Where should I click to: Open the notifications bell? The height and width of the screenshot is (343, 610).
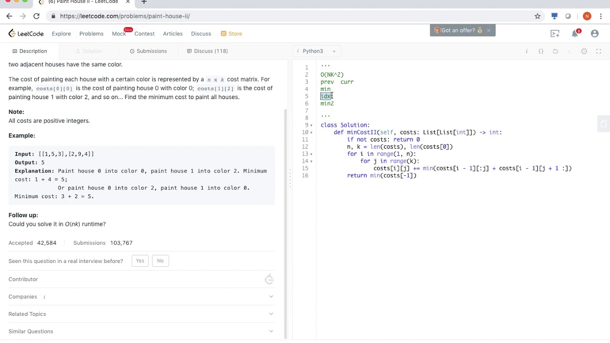tap(575, 33)
